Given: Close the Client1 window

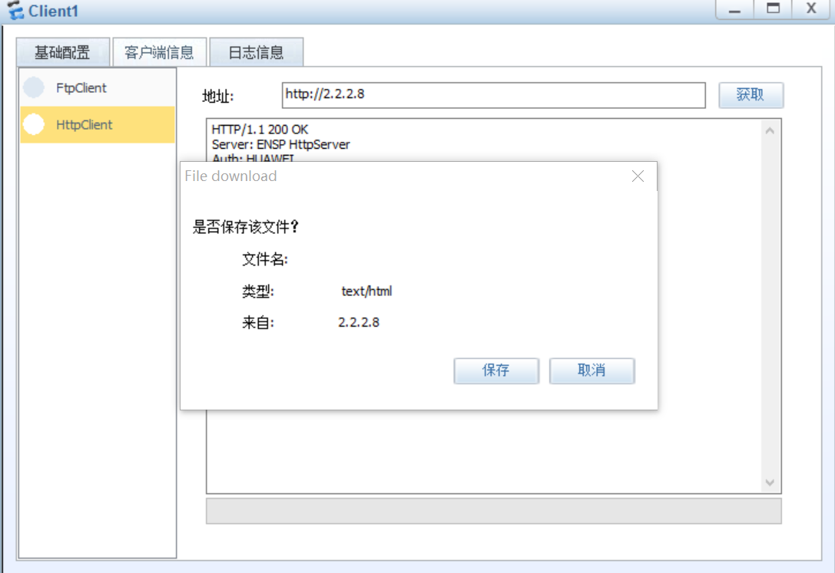Looking at the screenshot, I should coord(811,9).
